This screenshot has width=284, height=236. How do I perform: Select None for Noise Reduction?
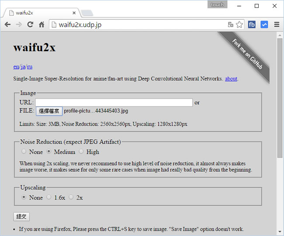point(24,151)
